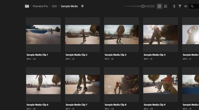Viewport: 199px width, 110px height.
Task: Click MP4 :16 info under Clip 2
Action: pos(70,59)
